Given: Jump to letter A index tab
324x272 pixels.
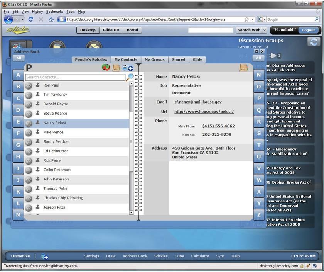Looking at the screenshot, I should (18, 75).
